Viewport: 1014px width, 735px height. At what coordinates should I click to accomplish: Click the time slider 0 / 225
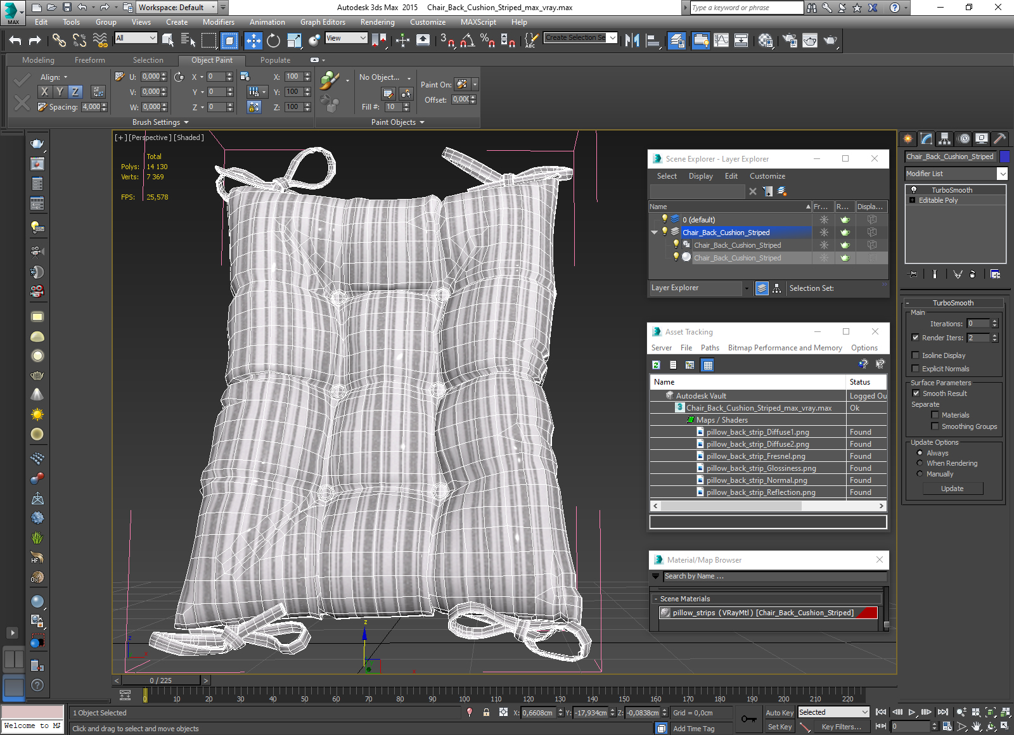click(161, 681)
